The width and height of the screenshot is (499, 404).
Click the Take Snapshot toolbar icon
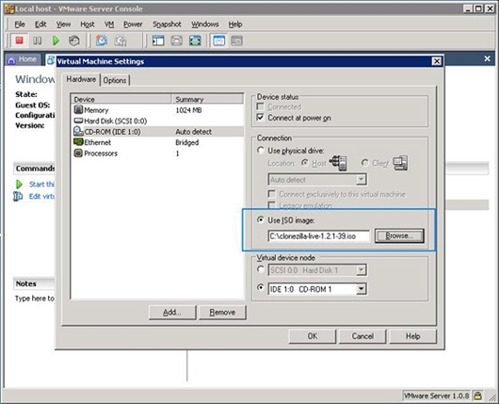point(102,40)
